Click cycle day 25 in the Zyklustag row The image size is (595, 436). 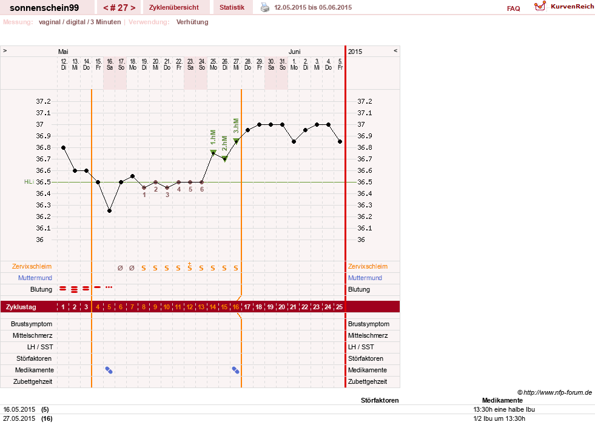339,307
